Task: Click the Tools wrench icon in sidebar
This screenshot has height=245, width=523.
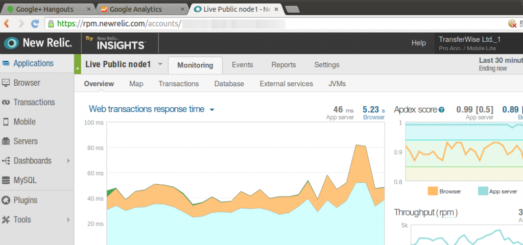Action: [x=6, y=219]
